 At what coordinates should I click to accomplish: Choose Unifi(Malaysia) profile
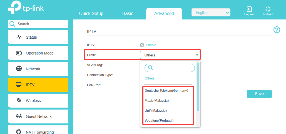(x=156, y=110)
